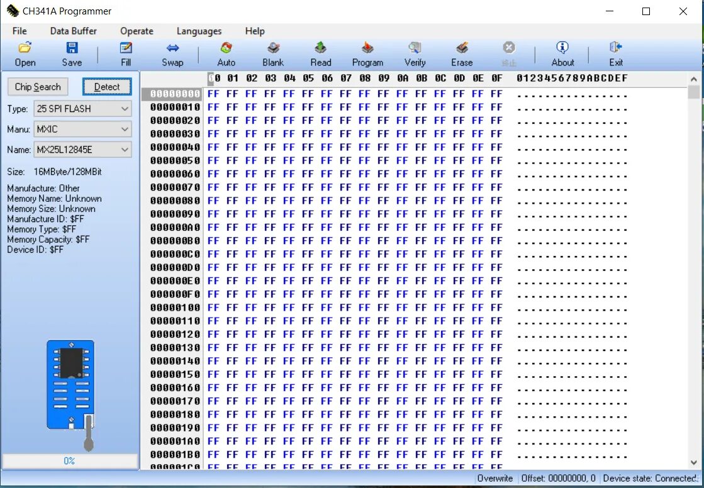704x488 pixels.
Task: Click the 08 column header
Action: [x=364, y=78]
